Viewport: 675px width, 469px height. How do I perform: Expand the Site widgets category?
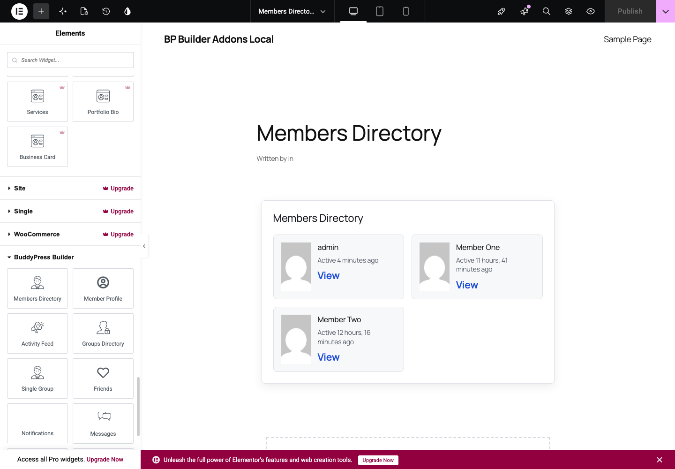pos(20,188)
